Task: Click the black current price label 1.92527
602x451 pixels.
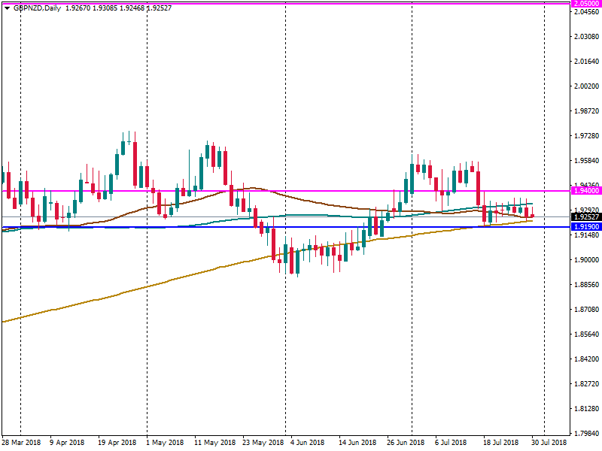Action: point(585,217)
